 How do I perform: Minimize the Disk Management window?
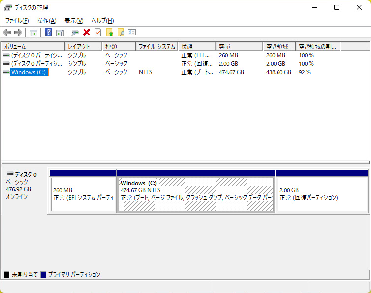pos(314,7)
